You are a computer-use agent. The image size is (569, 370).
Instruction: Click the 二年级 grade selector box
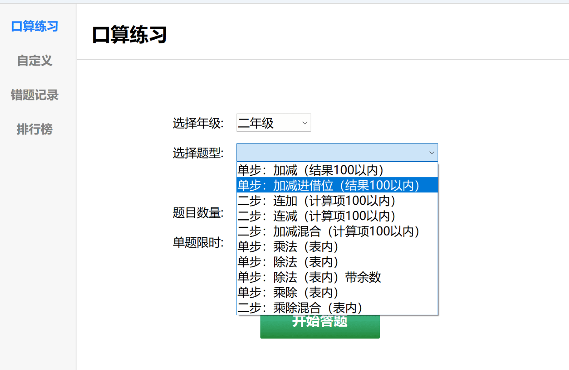tap(267, 122)
